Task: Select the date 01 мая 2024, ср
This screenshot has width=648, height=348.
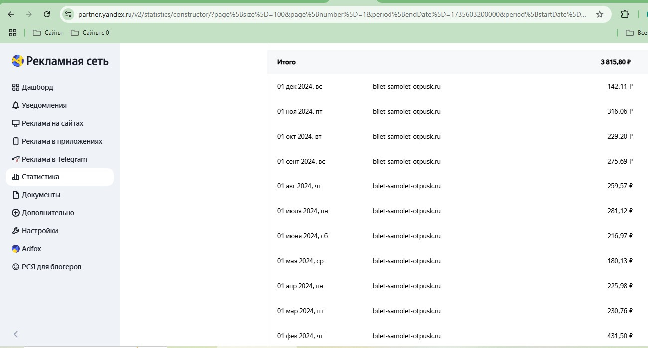Action: click(300, 261)
